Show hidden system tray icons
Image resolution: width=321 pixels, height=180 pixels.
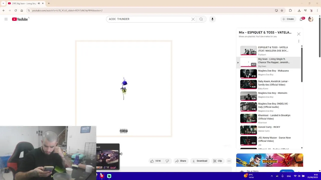[x=272, y=176]
